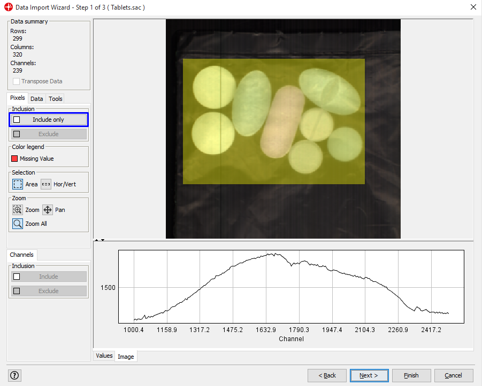
Task: Click the Exclude pixels button
Action: (x=49, y=134)
